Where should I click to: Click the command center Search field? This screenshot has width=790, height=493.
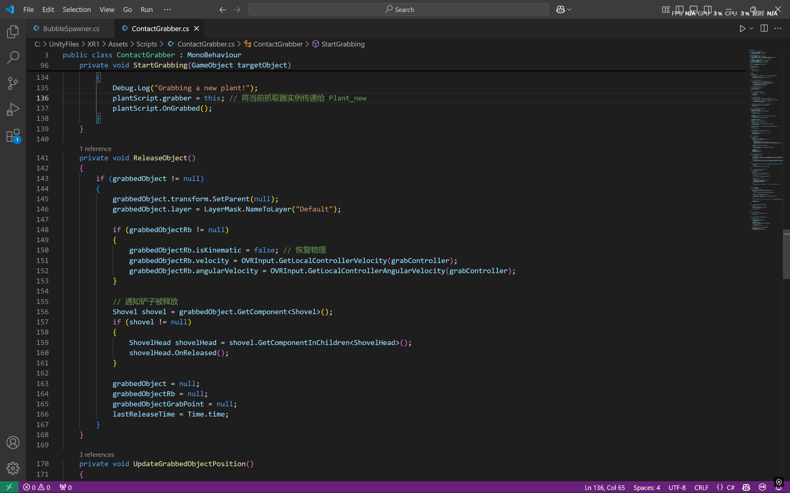click(x=398, y=10)
